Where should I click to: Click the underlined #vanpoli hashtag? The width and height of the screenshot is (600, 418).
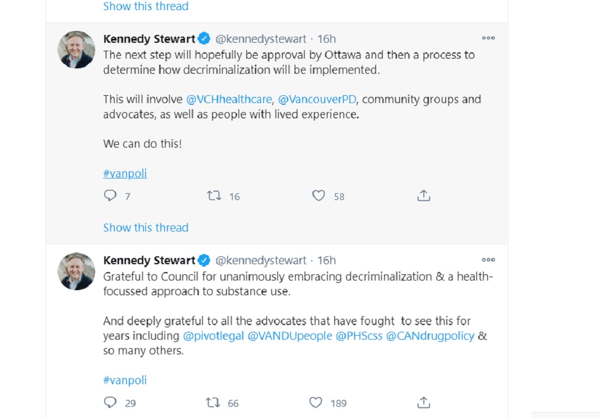click(125, 173)
